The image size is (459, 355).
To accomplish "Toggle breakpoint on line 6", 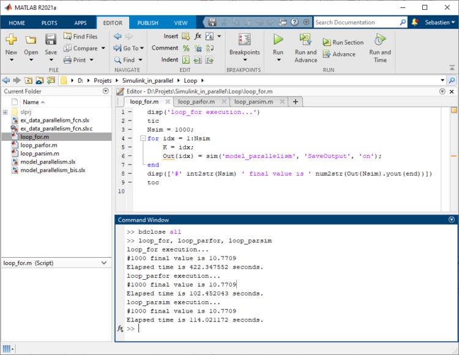I will [130, 156].
